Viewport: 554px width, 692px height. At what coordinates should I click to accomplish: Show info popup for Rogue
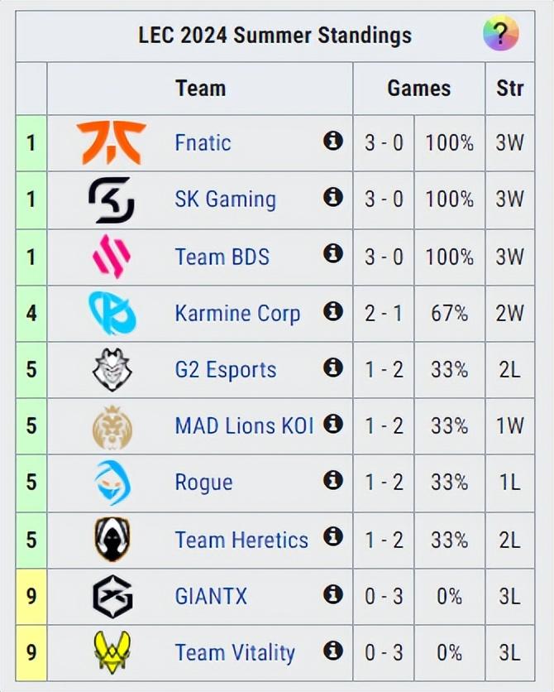pos(333,480)
